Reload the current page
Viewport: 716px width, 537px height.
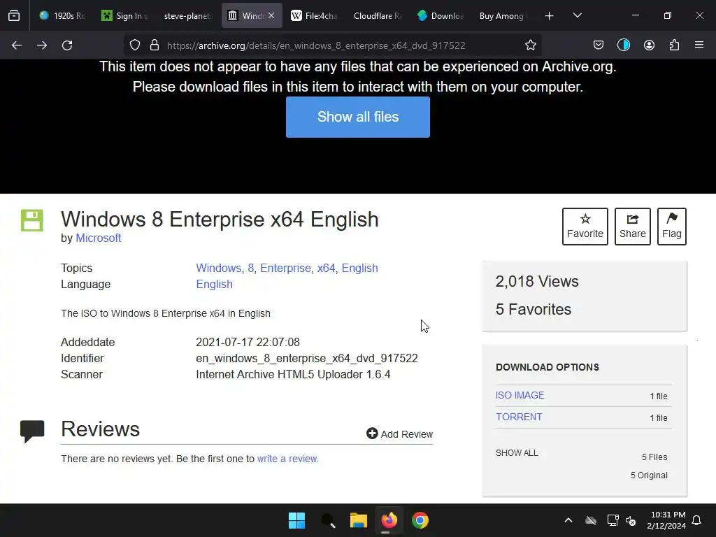(x=67, y=45)
